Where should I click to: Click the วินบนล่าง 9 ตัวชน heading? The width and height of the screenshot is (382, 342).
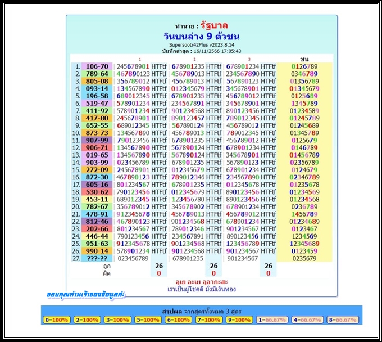click(x=202, y=37)
